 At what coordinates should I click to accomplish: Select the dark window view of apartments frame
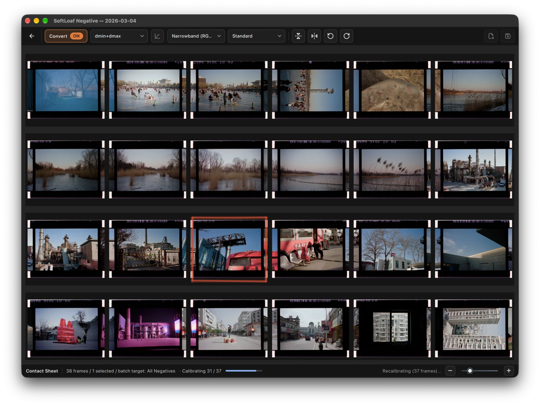(x=392, y=328)
